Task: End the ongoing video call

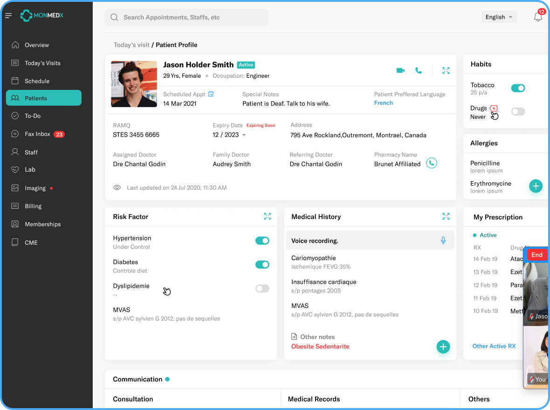Action: tap(537, 255)
